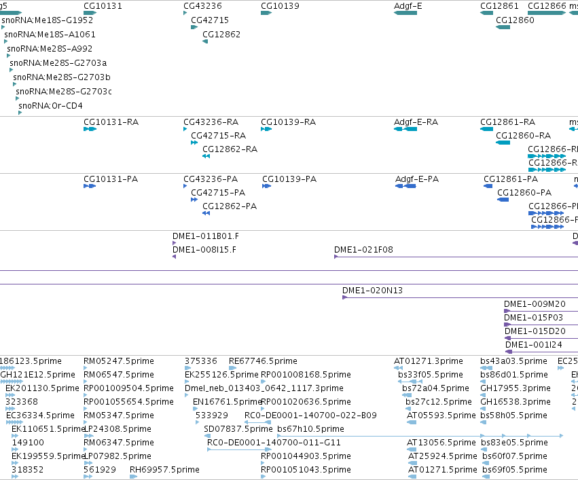Select EST RC0-DE0001-140700-011-G11
Image resolution: width=578 pixels, height=480 pixels.
(274, 443)
